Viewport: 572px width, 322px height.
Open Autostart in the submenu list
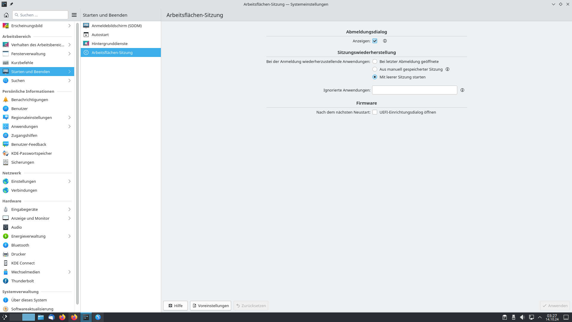click(x=100, y=35)
